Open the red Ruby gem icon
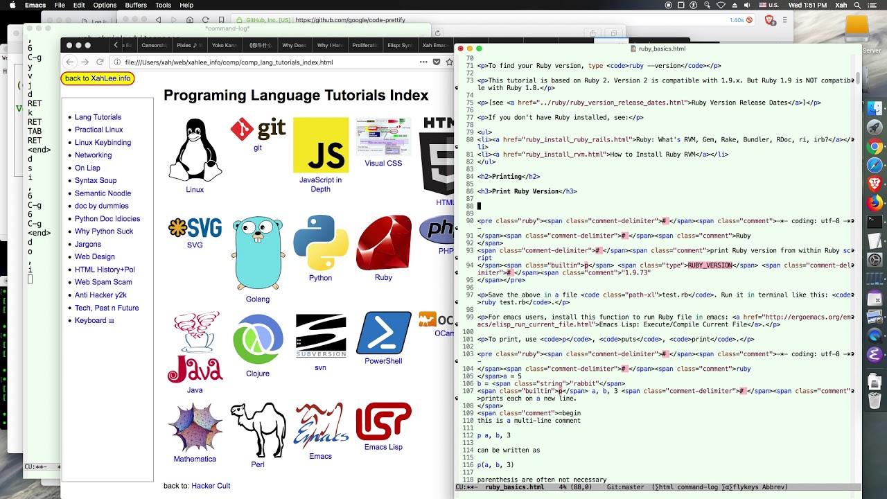Image resolution: width=887 pixels, height=499 pixels. pyautogui.click(x=383, y=243)
